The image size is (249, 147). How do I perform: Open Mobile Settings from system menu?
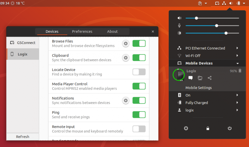tap(199, 88)
